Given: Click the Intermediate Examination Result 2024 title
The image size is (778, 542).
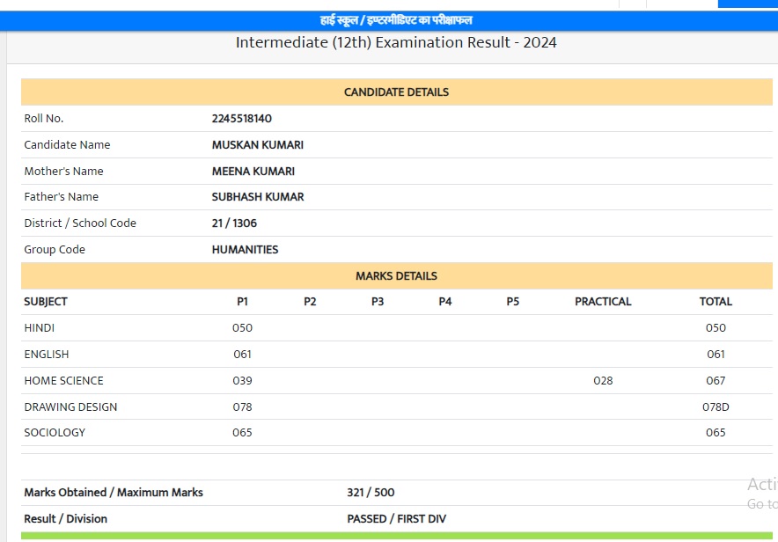Looking at the screenshot, I should coord(396,42).
